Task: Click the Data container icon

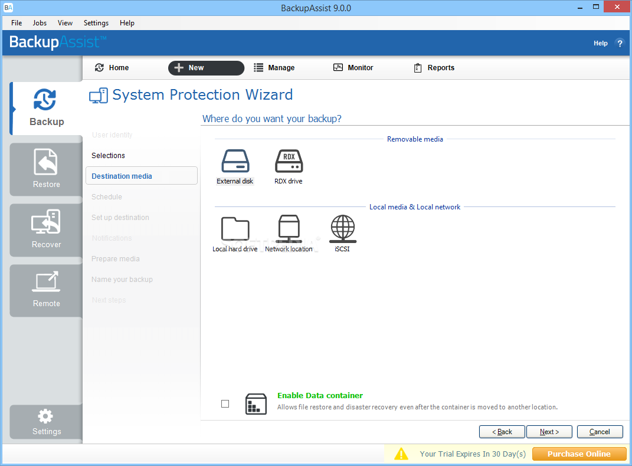Action: pyautogui.click(x=256, y=404)
